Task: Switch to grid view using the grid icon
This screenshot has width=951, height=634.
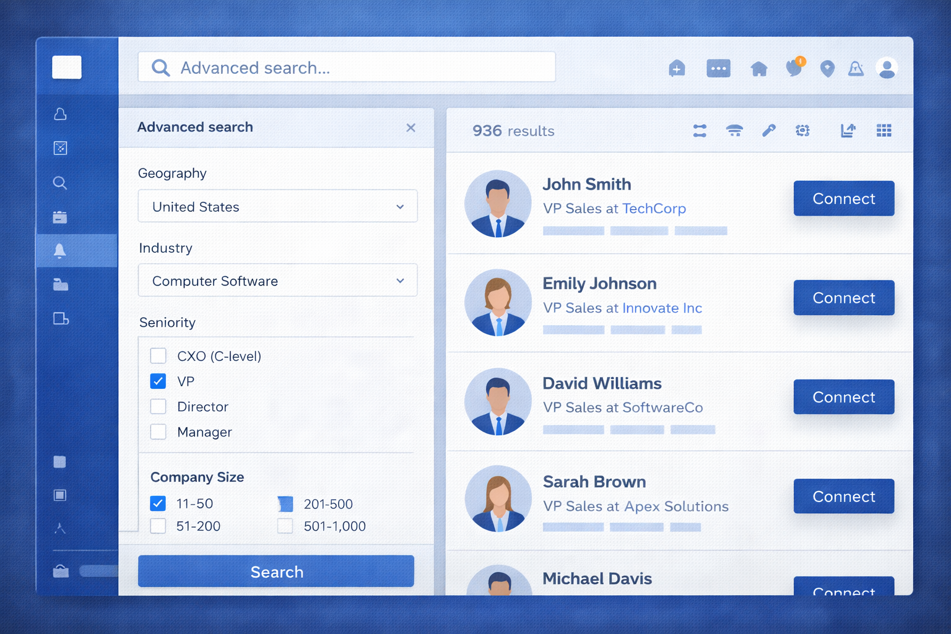Action: (x=884, y=131)
